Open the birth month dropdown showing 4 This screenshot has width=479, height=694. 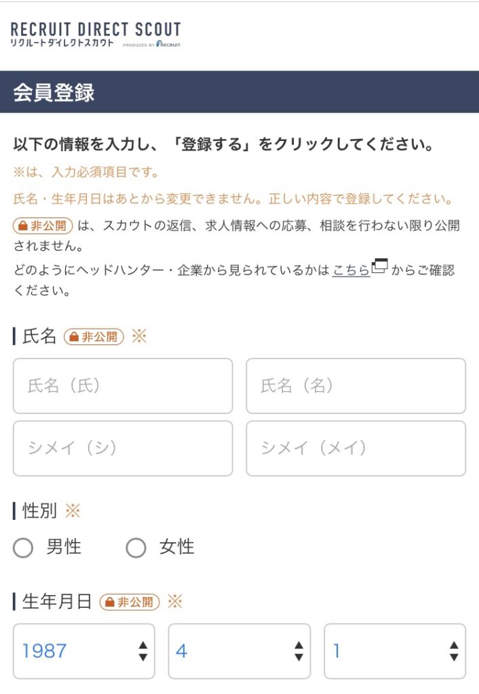coord(237,651)
